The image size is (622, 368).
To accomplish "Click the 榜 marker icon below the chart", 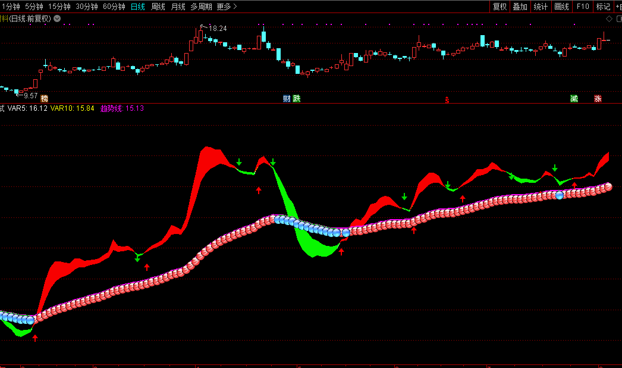I will (44, 98).
